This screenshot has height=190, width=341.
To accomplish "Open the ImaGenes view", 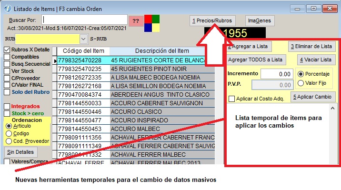I will pos(260,21).
